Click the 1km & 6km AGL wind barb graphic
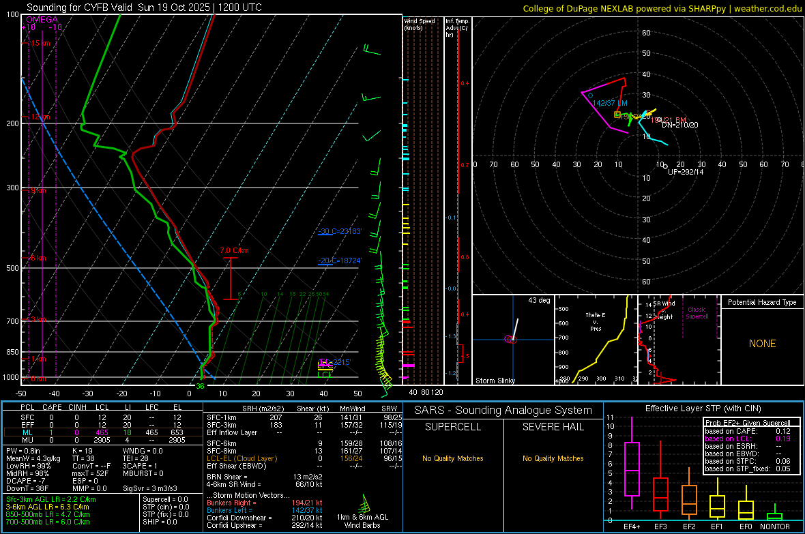Screen dimensions: 805x534 click(x=364, y=503)
